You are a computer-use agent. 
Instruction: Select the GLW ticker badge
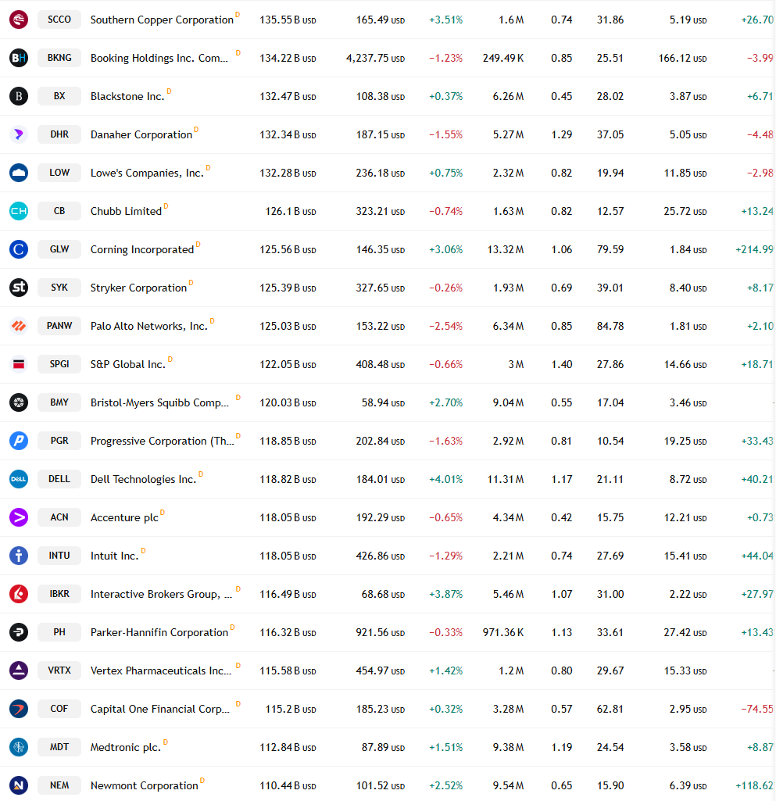tap(59, 249)
